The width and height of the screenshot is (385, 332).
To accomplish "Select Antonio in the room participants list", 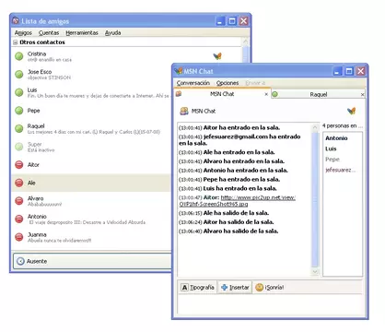I will point(336,138).
